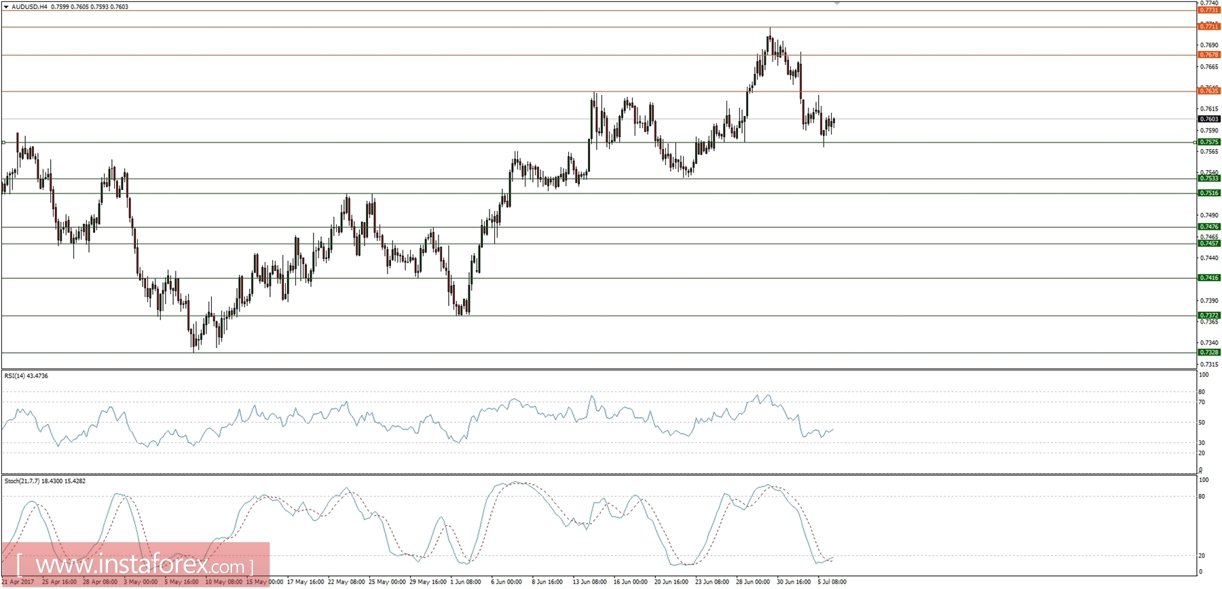Click the 23 Jun 08:00 time axis label
Image resolution: width=1222 pixels, height=589 pixels.
tap(712, 582)
